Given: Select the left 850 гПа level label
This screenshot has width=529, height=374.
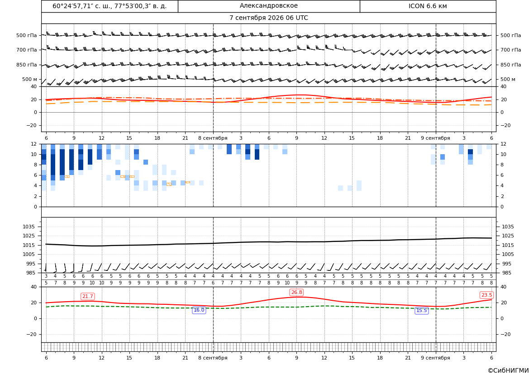Looking at the screenshot, I should pos(27,65).
